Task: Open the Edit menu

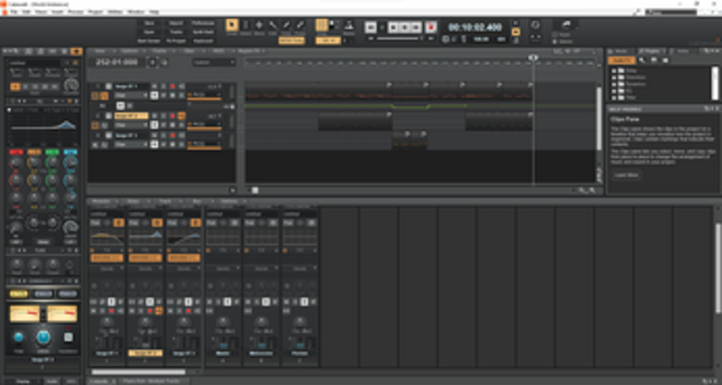Action: pyautogui.click(x=27, y=12)
